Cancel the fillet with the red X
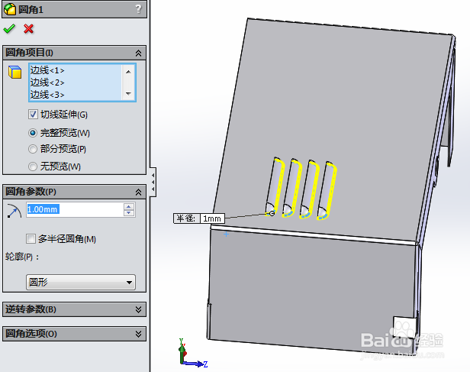This screenshot has width=470, height=372. tap(29, 29)
